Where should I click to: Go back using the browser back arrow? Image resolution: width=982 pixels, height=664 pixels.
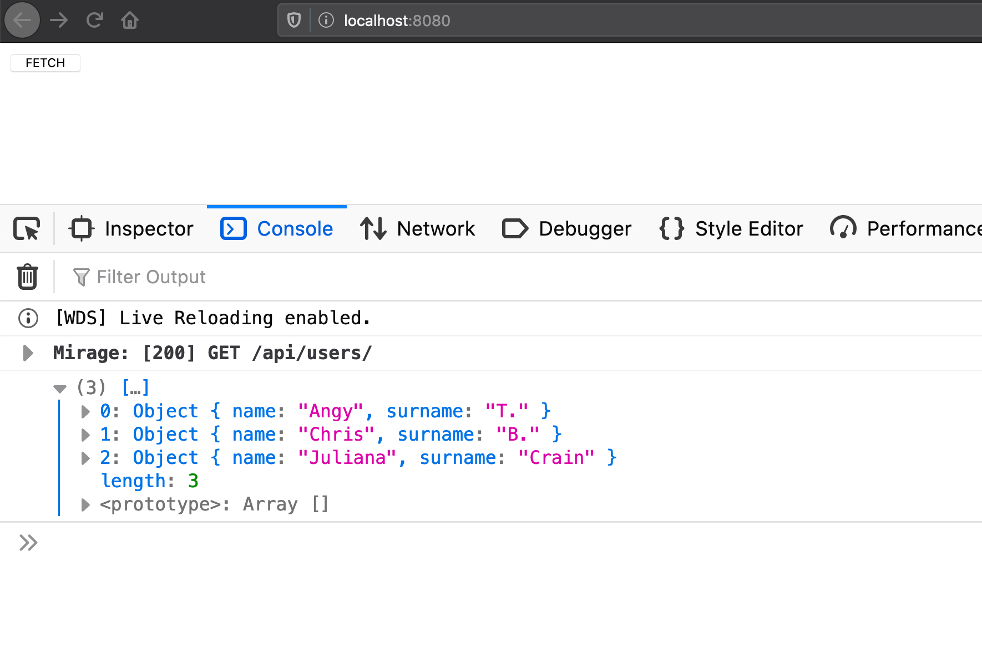[x=22, y=20]
